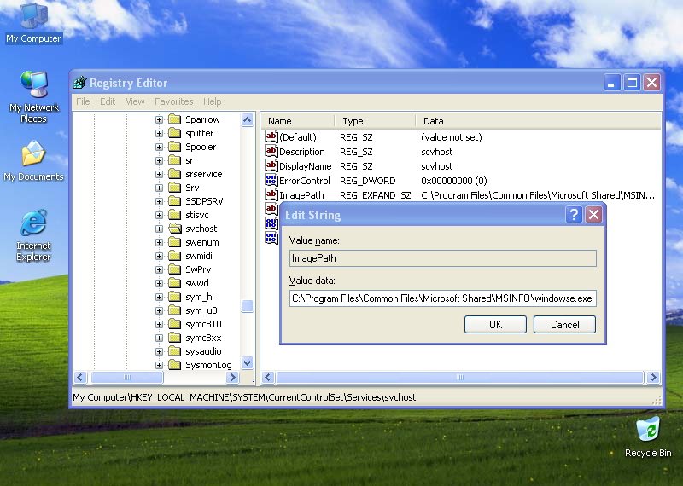Click the REG_EXPAND_SZ type cell
Screen dimensions: 683x486
coord(375,195)
